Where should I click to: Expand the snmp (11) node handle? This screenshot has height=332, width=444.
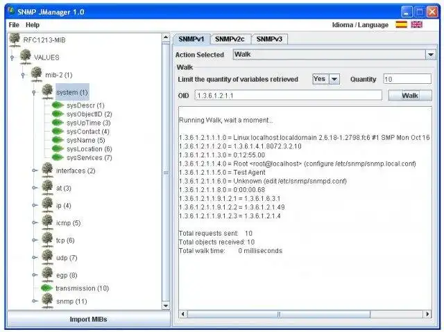coord(34,302)
